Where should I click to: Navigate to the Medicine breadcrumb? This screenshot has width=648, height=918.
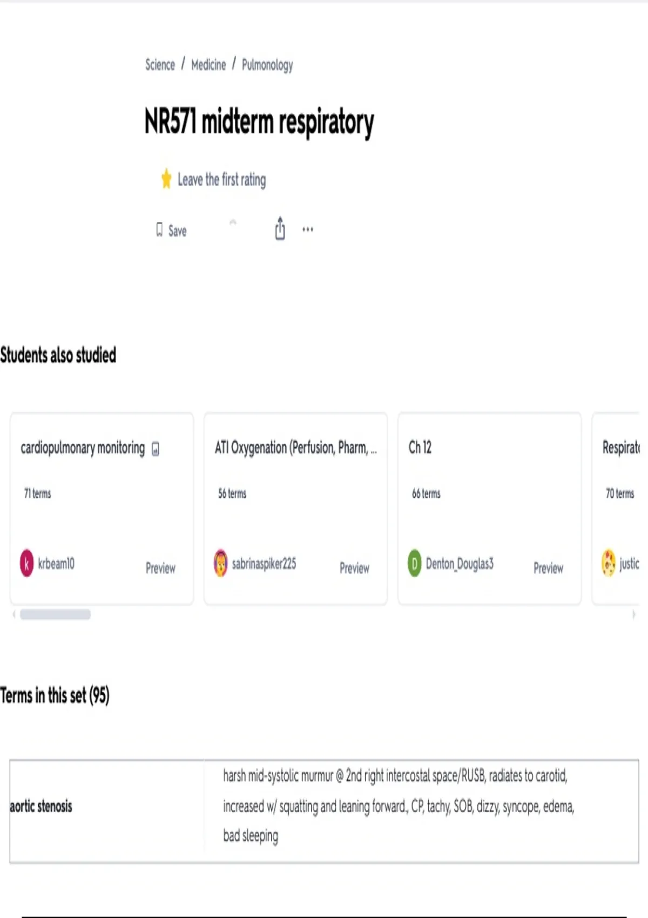click(208, 65)
